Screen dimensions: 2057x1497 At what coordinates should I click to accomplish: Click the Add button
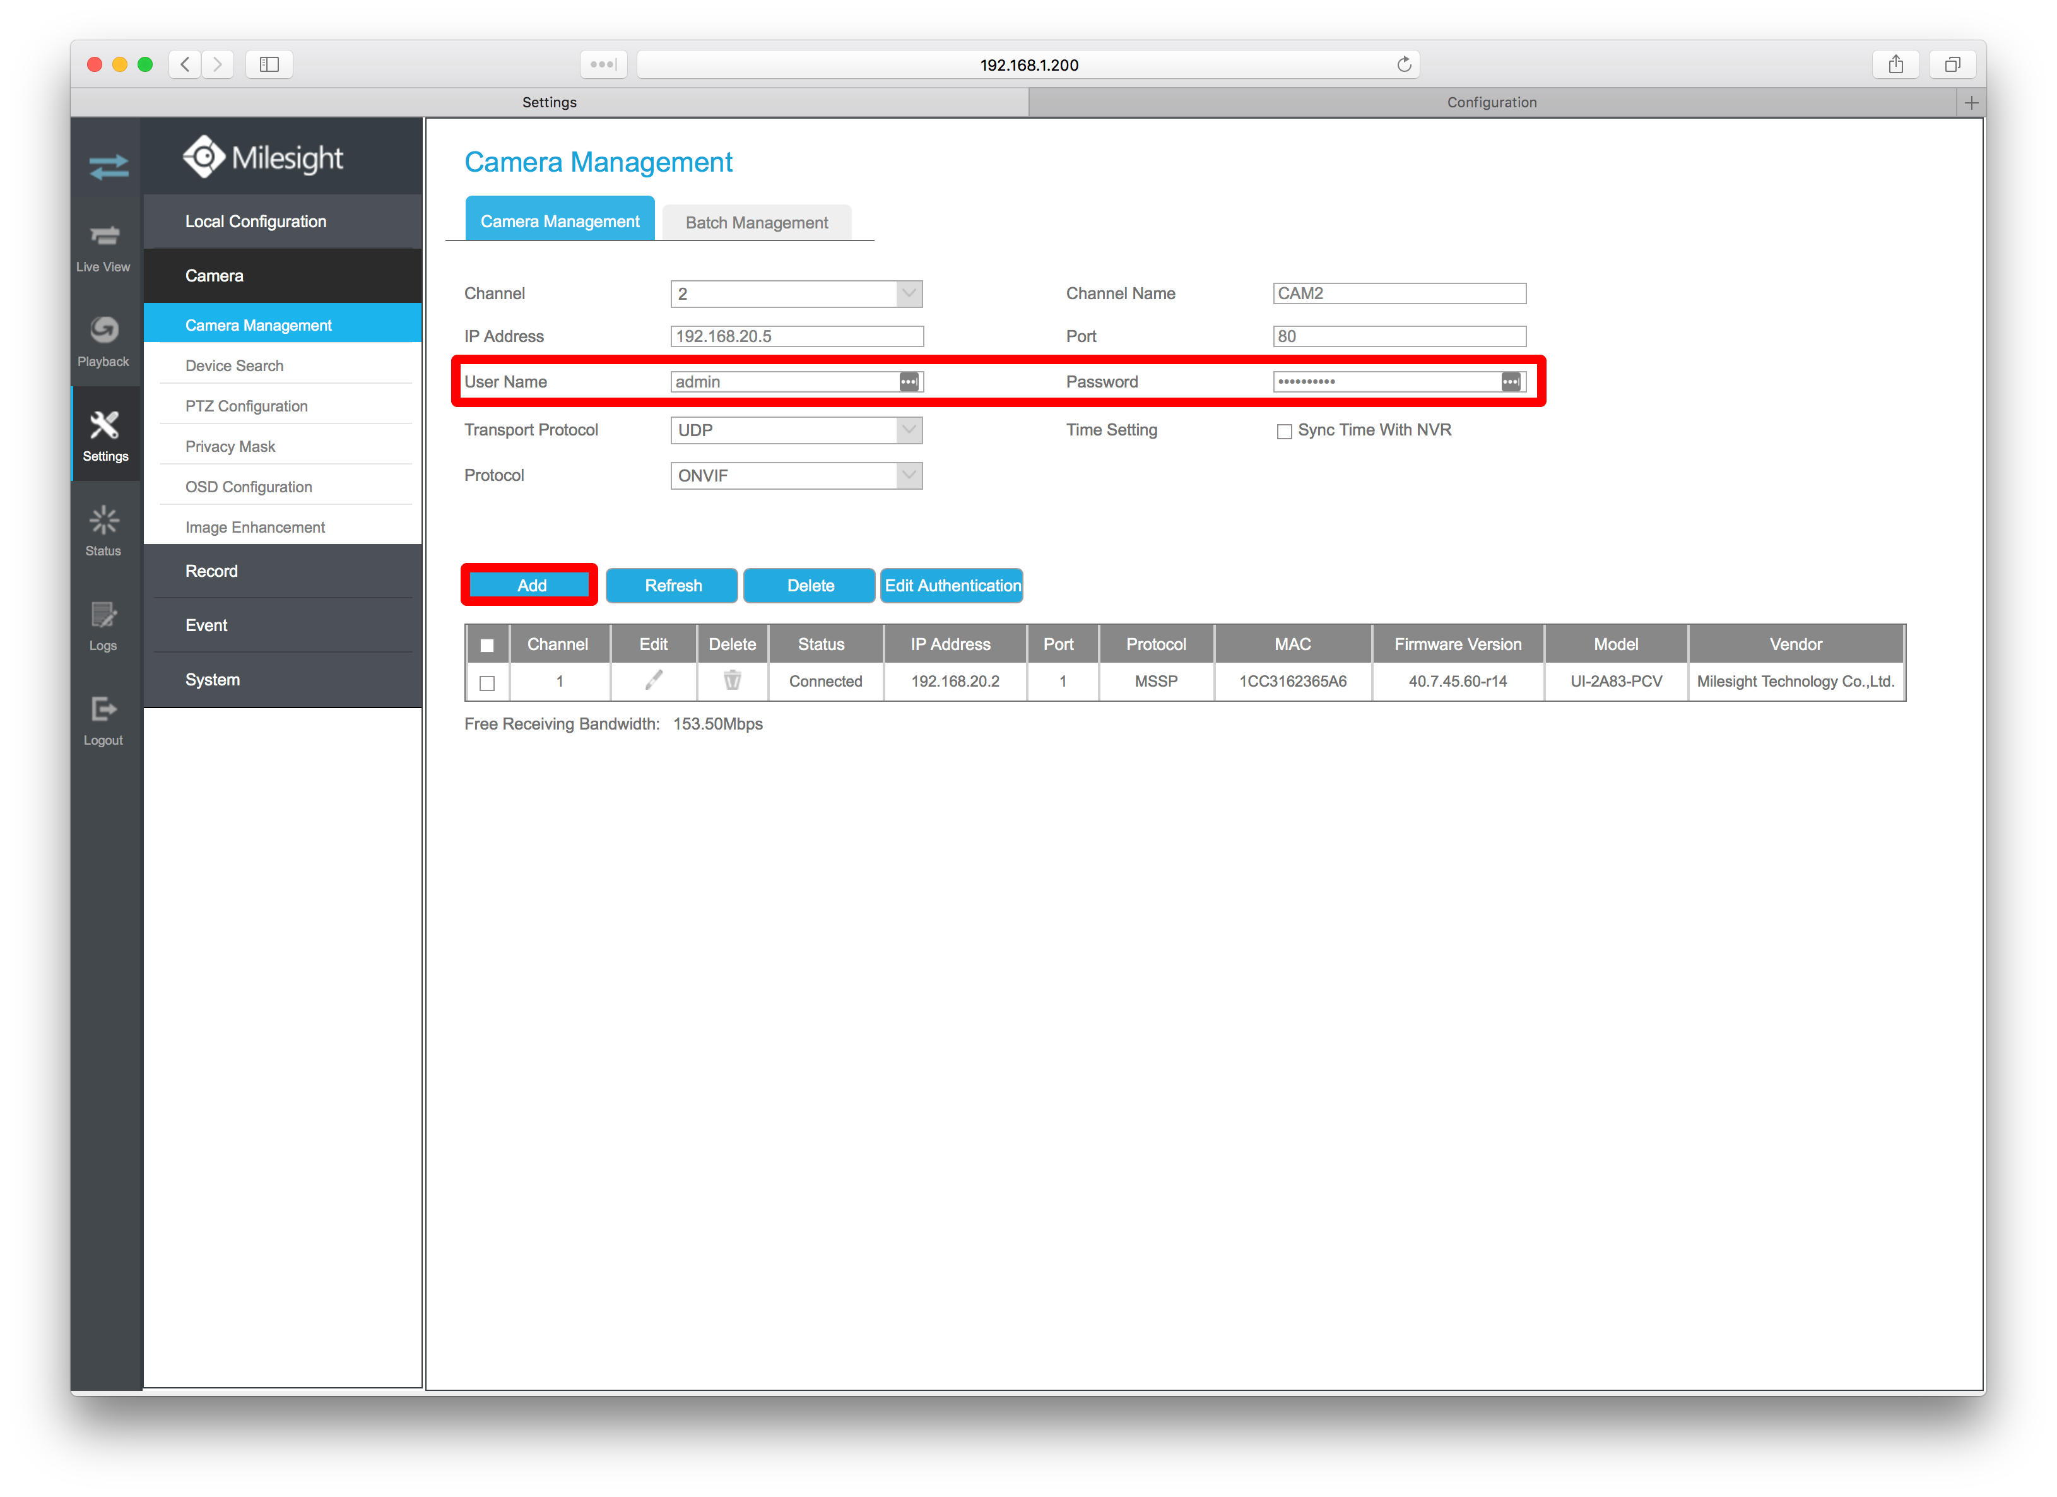(x=531, y=585)
